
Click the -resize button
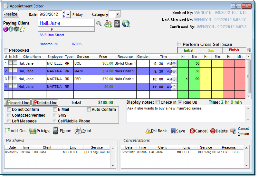click(11, 14)
